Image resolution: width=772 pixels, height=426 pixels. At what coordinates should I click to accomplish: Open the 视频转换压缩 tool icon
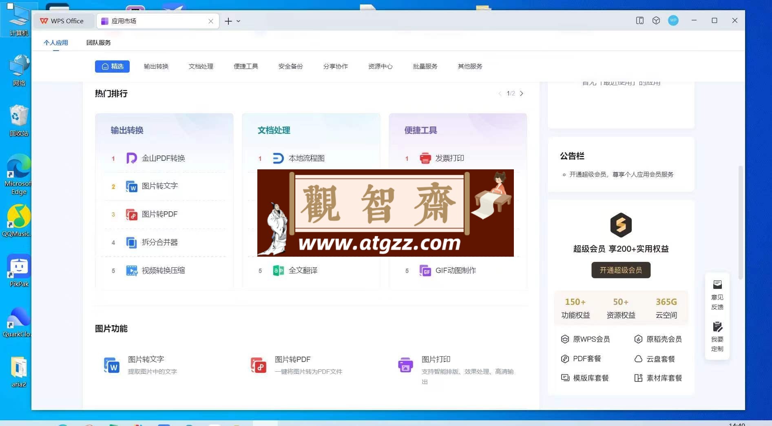[131, 271]
